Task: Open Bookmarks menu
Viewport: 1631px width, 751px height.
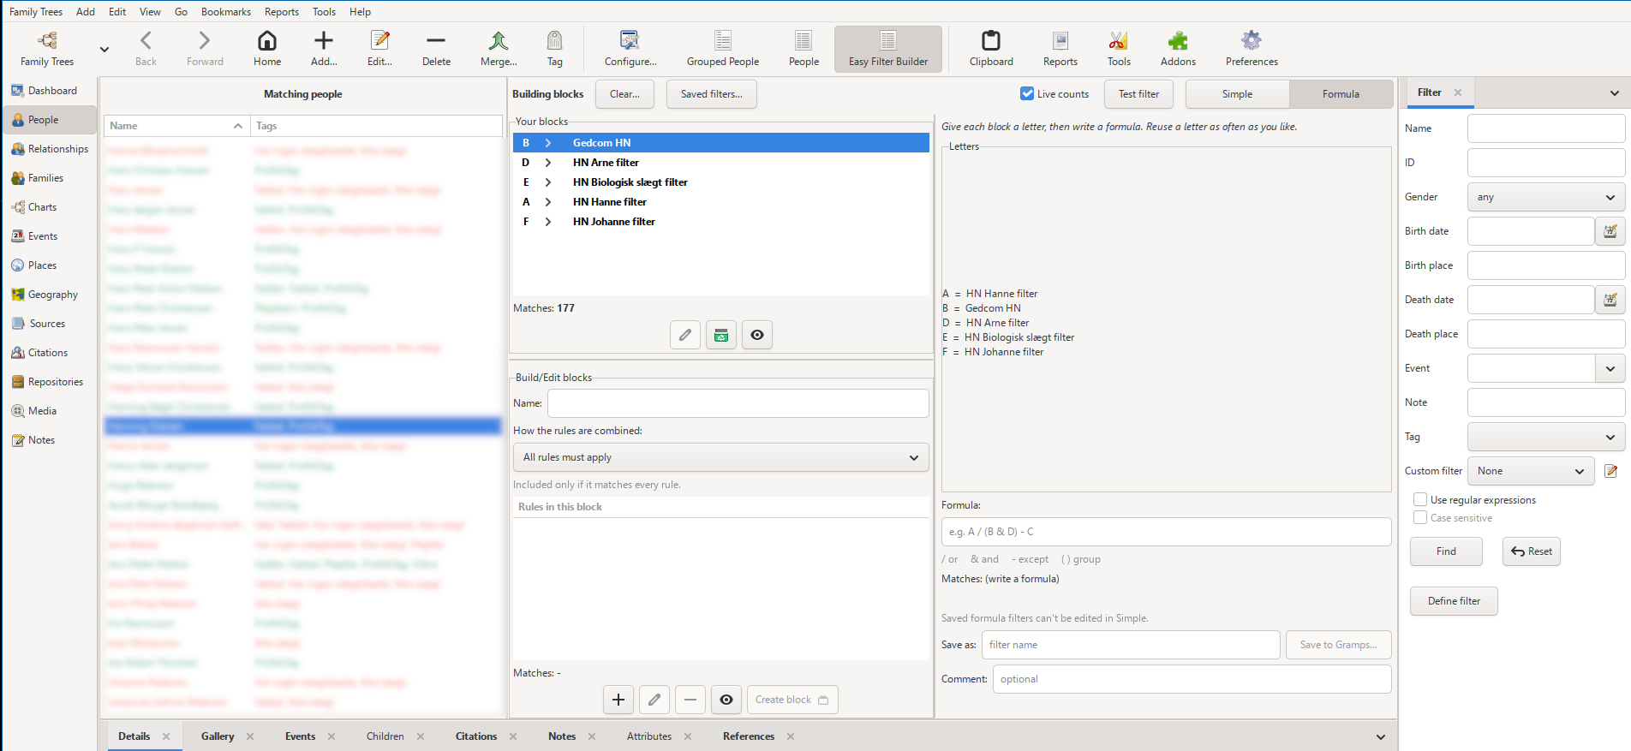Action: pyautogui.click(x=226, y=12)
